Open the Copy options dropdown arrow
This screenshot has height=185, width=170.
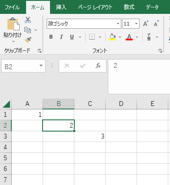coord(36,30)
